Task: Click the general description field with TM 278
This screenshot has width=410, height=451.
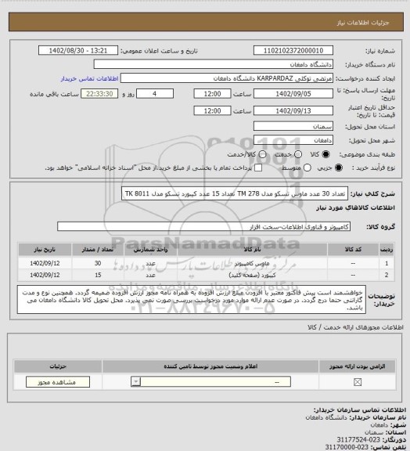Action: [235, 193]
